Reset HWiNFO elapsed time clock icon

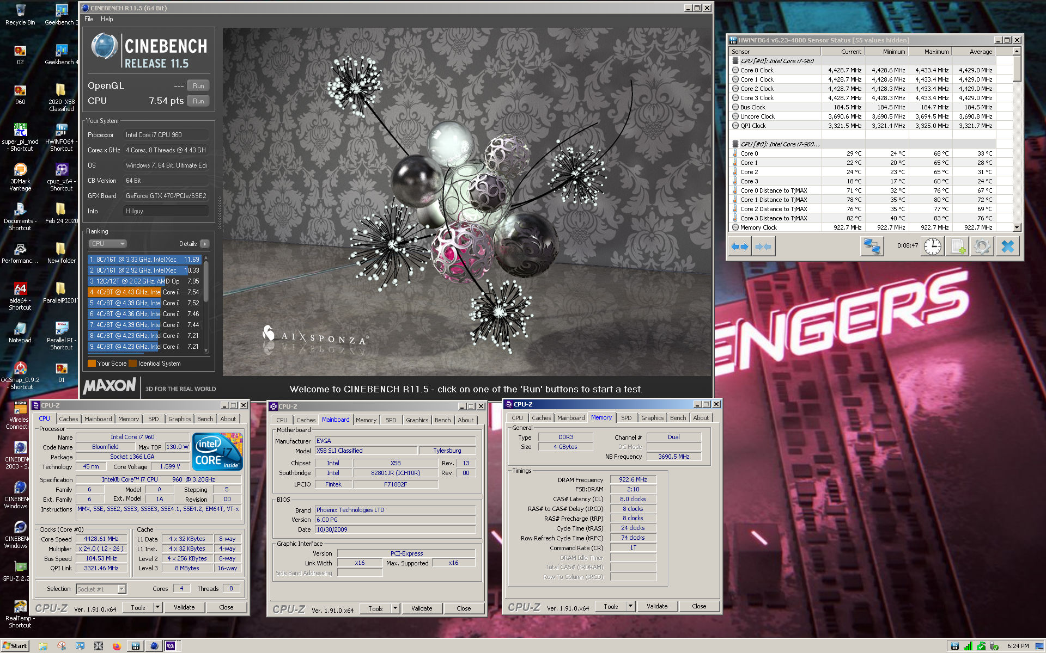coord(933,247)
